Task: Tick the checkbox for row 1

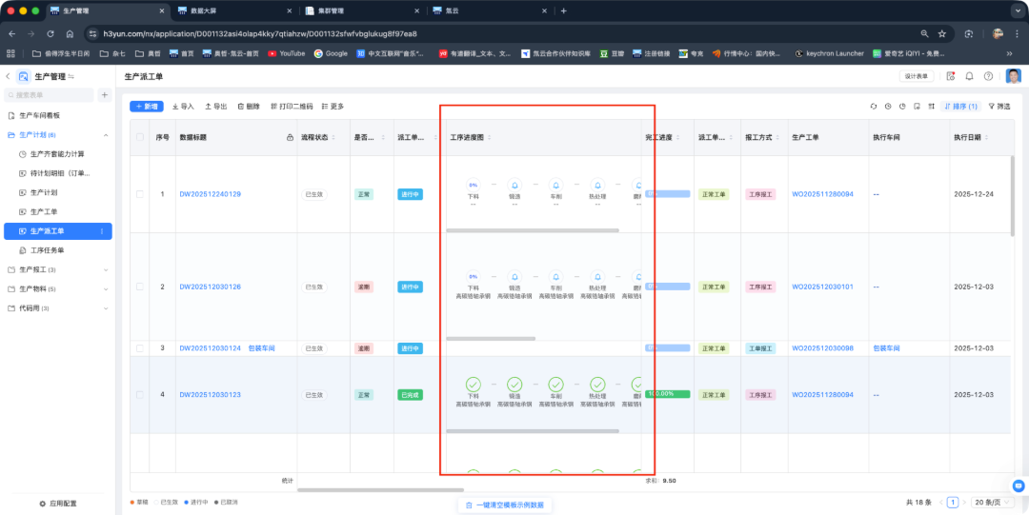Action: click(140, 194)
